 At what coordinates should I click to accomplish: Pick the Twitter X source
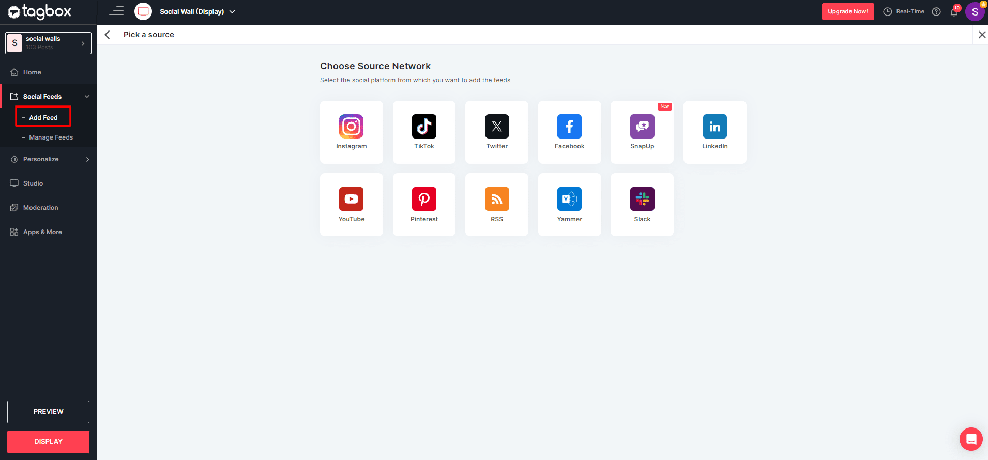tap(496, 132)
